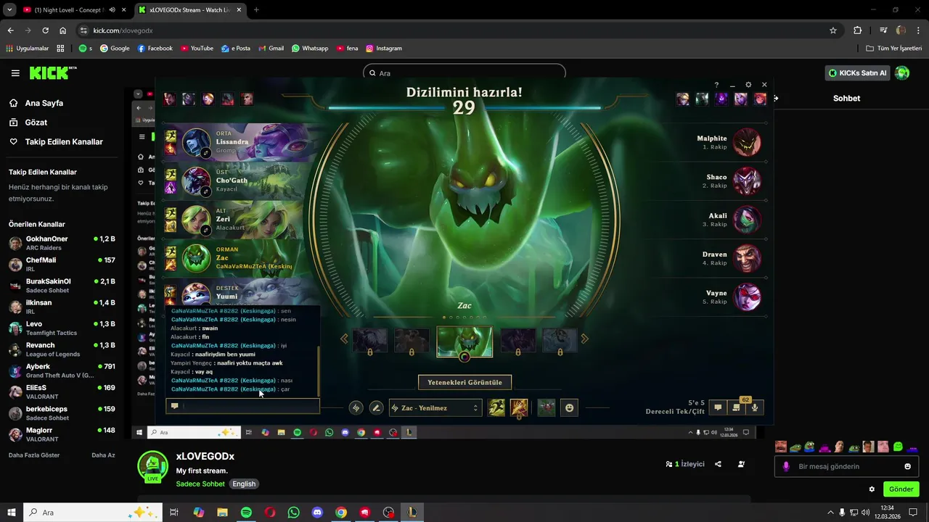The image size is (929, 522).
Task: Click the English language tag
Action: pos(244,484)
